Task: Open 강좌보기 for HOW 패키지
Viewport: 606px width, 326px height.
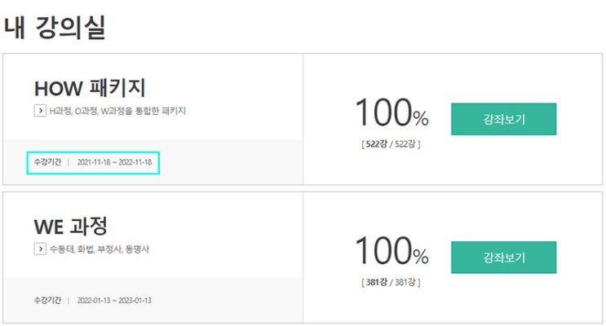Action: coord(503,119)
